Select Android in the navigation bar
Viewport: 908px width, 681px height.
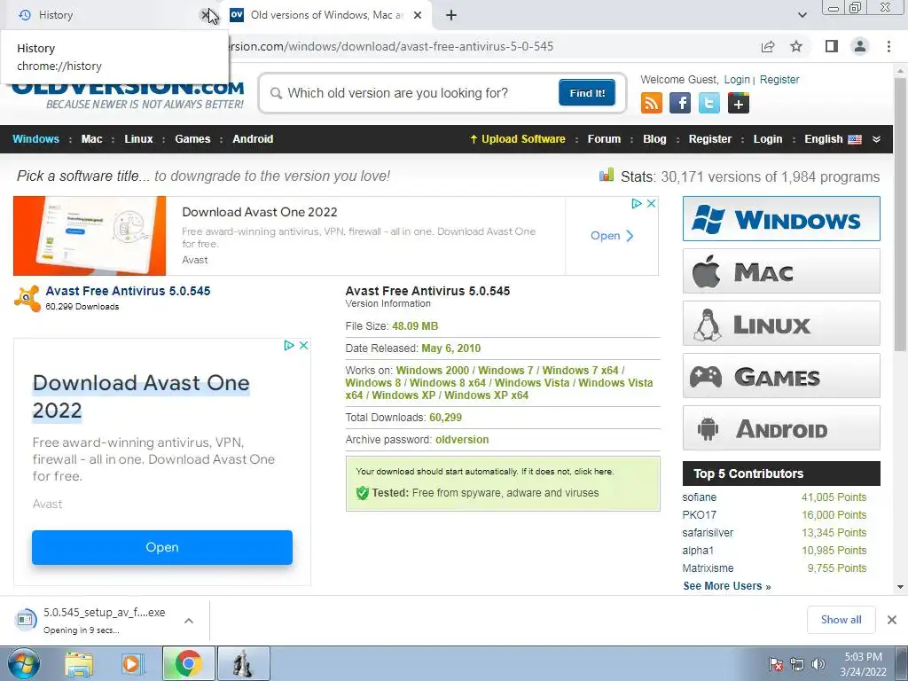253,139
